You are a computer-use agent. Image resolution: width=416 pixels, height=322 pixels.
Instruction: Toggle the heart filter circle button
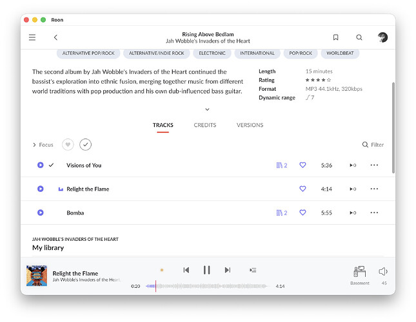coord(68,145)
